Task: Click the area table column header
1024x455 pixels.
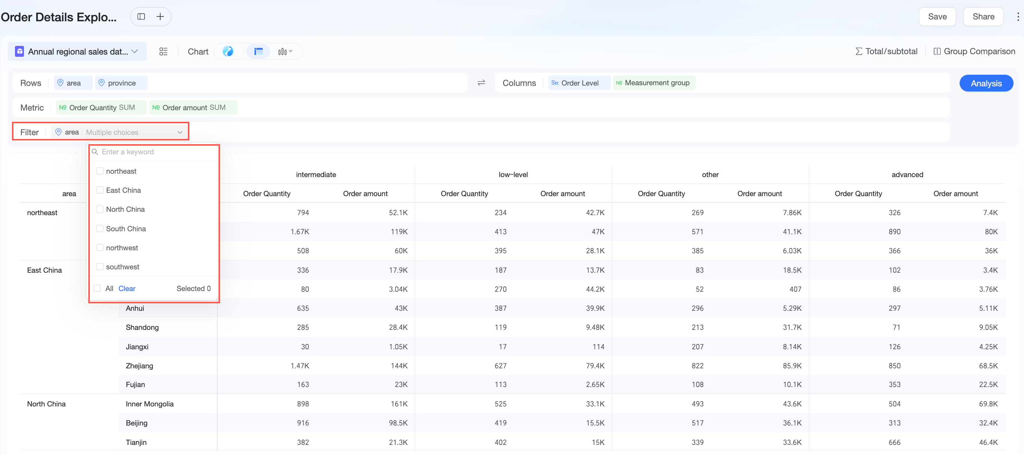Action: pyautogui.click(x=69, y=194)
